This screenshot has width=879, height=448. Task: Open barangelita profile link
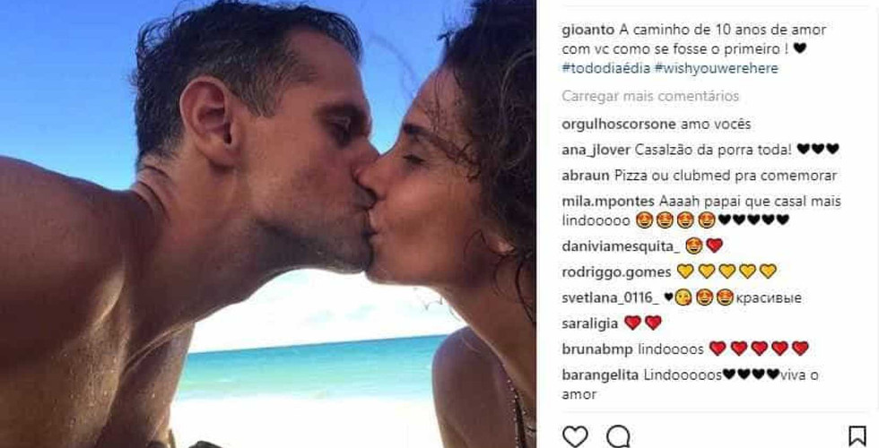point(600,375)
